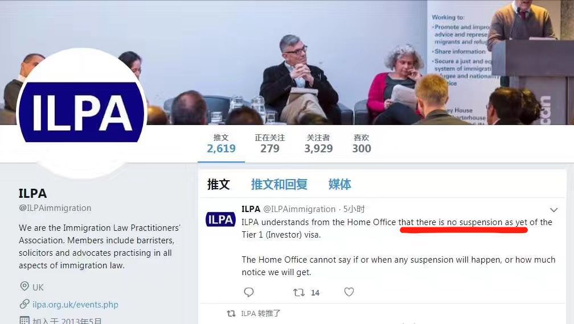Viewport: 574px width, 324px height.
Task: Click the retweet icon with 14 count
Action: tap(299, 292)
